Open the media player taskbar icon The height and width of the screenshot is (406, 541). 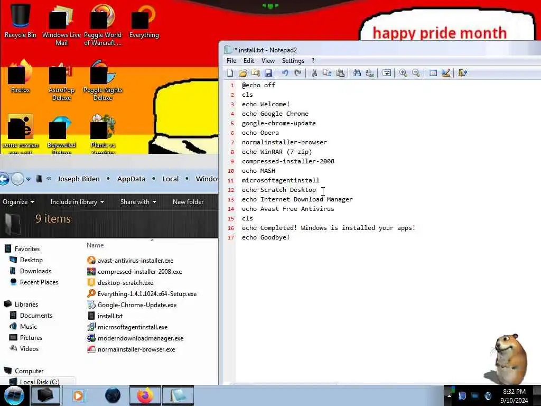click(78, 395)
